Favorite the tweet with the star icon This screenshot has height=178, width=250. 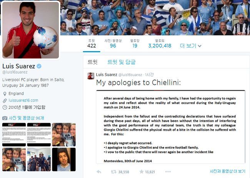[142, 171]
